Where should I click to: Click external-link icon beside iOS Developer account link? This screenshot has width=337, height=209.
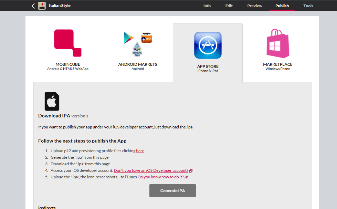click(x=191, y=171)
